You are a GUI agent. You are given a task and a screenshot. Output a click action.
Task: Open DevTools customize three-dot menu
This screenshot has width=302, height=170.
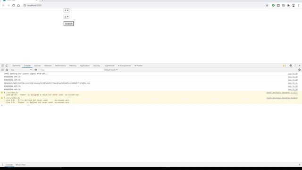[295, 66]
